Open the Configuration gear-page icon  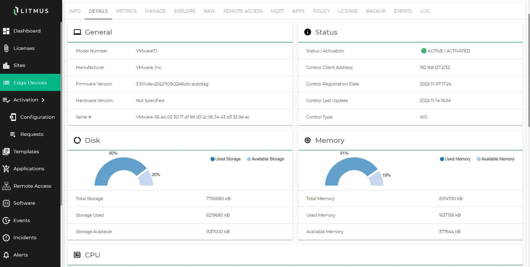(13, 117)
